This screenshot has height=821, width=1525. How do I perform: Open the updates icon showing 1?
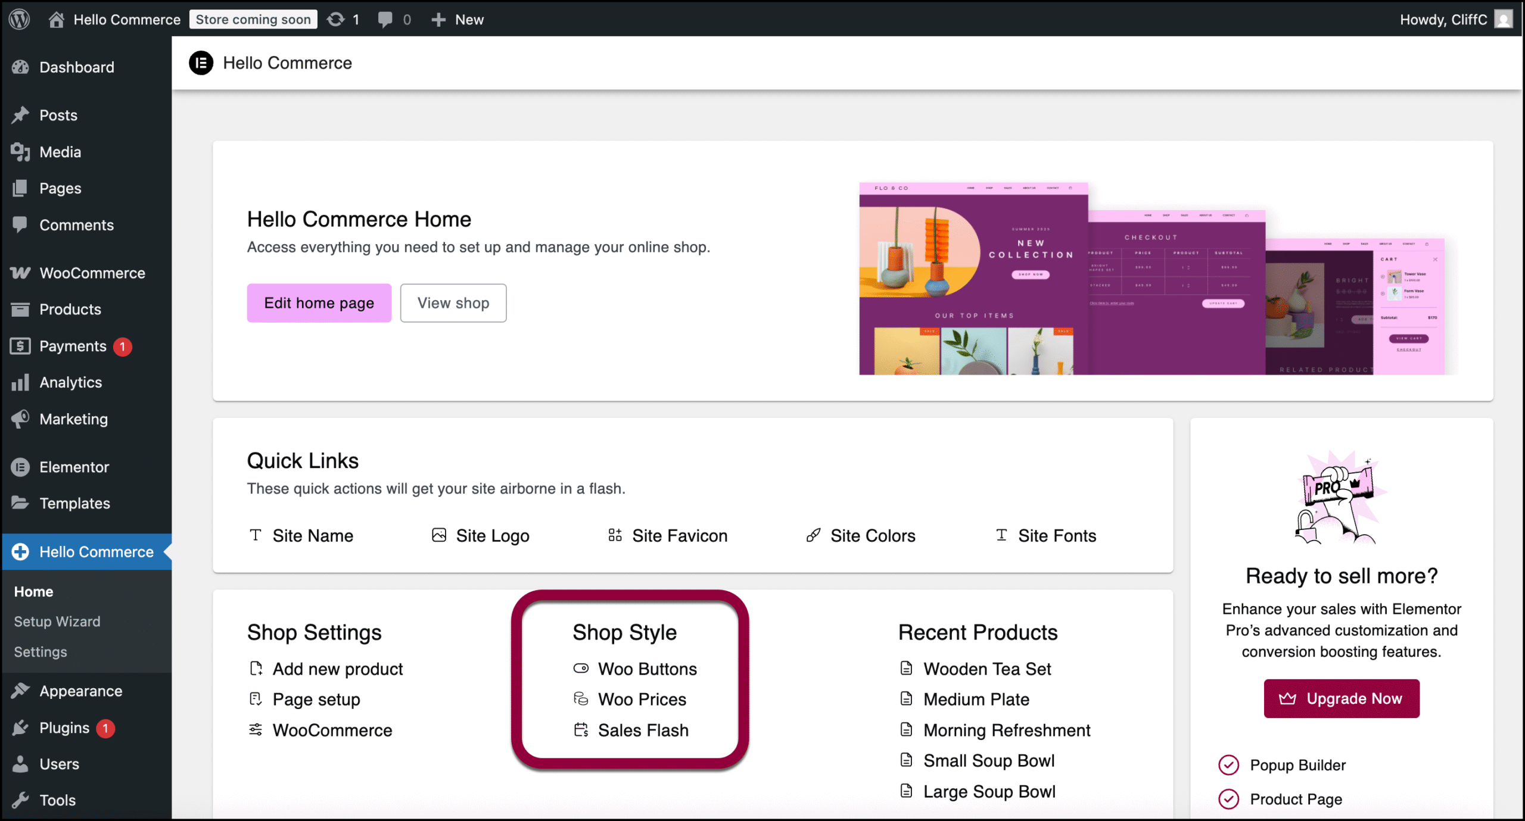tap(335, 20)
